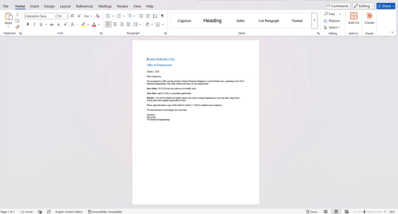Switch to the References tab

click(x=84, y=6)
